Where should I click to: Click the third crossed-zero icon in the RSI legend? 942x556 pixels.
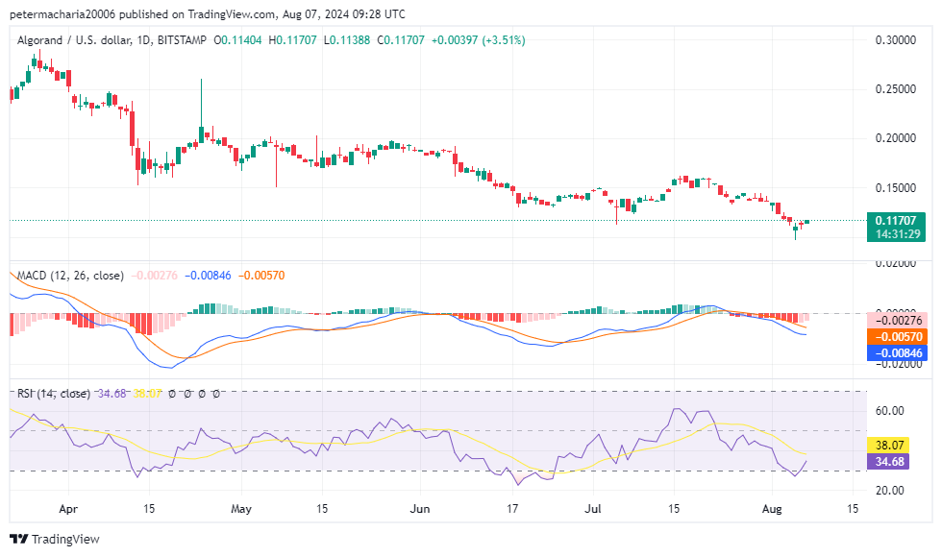tap(202, 392)
